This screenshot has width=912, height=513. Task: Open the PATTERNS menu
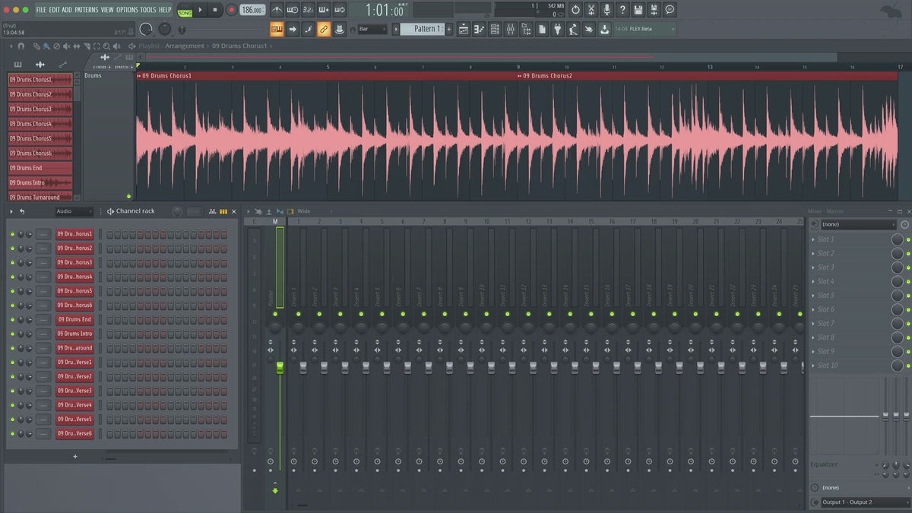tap(86, 10)
